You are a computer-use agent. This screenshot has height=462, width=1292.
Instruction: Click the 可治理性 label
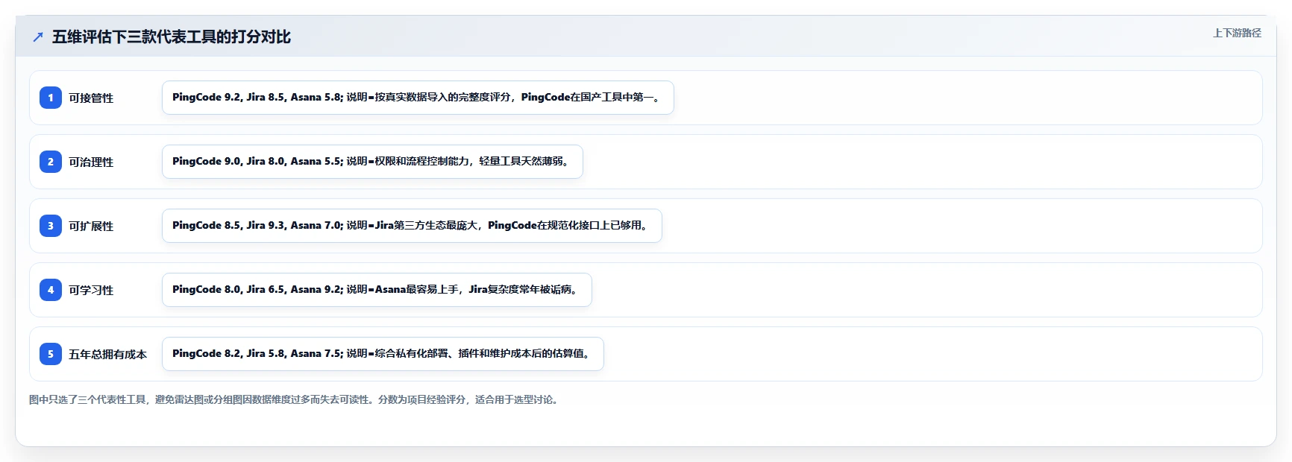[91, 162]
